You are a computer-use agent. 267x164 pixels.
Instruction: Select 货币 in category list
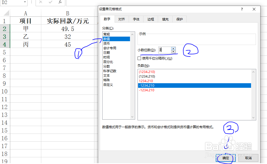pyautogui.click(x=117, y=44)
